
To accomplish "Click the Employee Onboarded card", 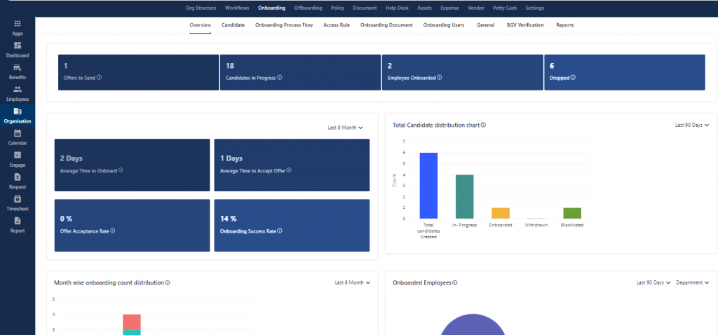I will (x=463, y=72).
